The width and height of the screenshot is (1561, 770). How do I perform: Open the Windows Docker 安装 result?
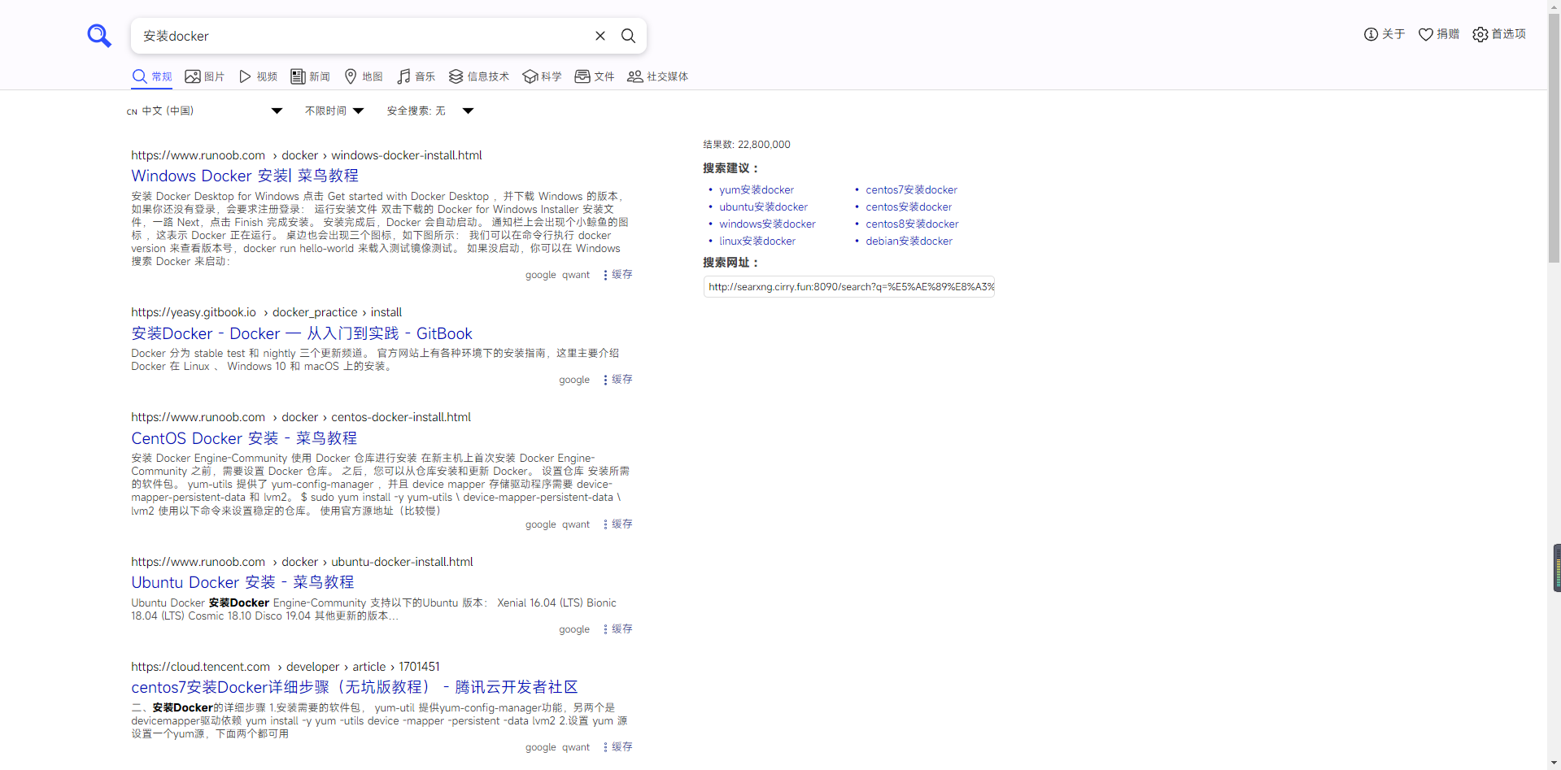(x=245, y=176)
